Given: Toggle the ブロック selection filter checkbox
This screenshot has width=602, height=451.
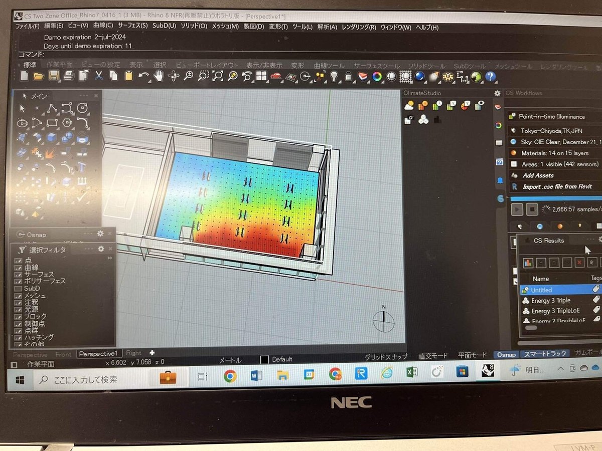Looking at the screenshot, I should pyautogui.click(x=19, y=317).
